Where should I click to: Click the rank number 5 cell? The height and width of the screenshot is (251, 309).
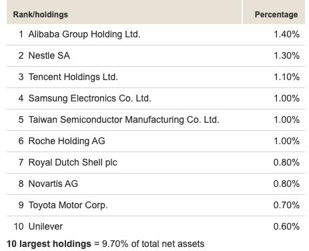pyautogui.click(x=21, y=119)
